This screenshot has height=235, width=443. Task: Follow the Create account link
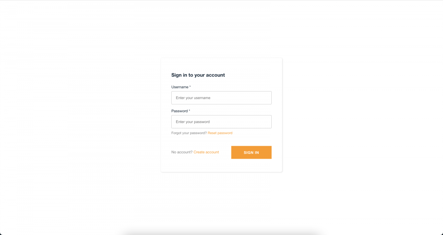206,152
